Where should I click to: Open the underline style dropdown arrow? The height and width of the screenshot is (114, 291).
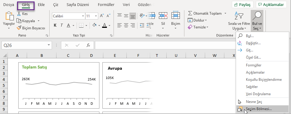pos(74,25)
